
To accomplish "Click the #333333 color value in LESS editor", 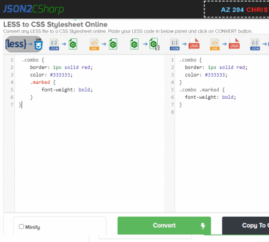I will pos(60,75).
